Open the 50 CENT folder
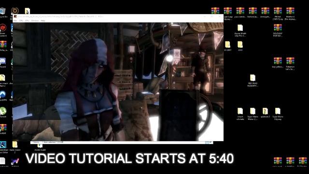The image size is (309, 174). pyautogui.click(x=227, y=46)
